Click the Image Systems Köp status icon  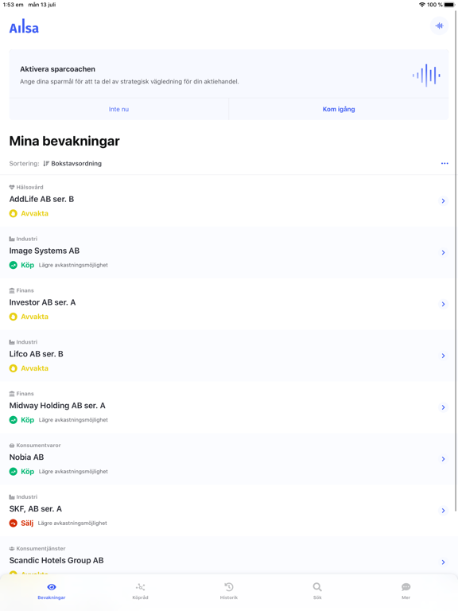click(14, 265)
